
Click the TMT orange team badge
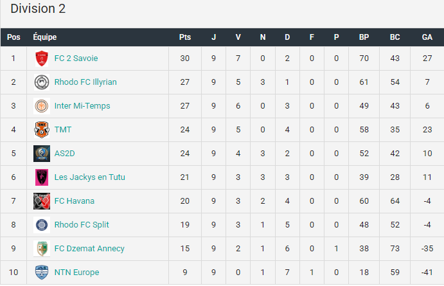tap(42, 130)
